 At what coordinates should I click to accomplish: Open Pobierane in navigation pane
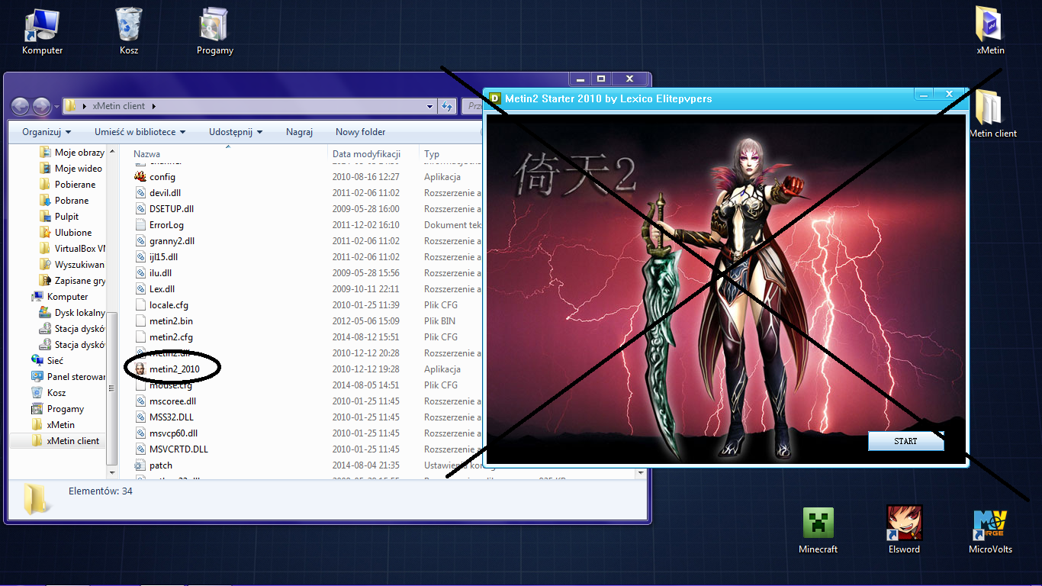68,185
